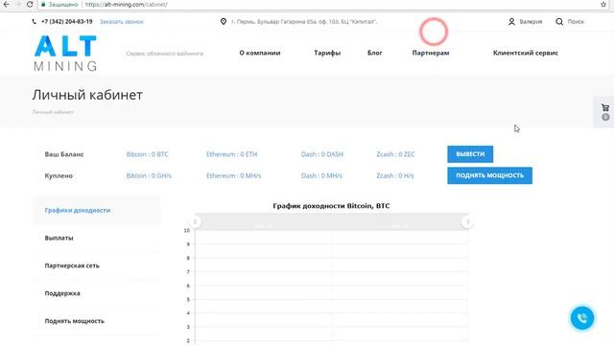Click the right handle of the chart range slider
The height and width of the screenshot is (345, 614).
tap(467, 222)
